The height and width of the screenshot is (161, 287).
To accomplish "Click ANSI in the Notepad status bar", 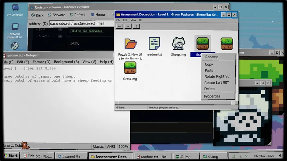I will pyautogui.click(x=111, y=147).
